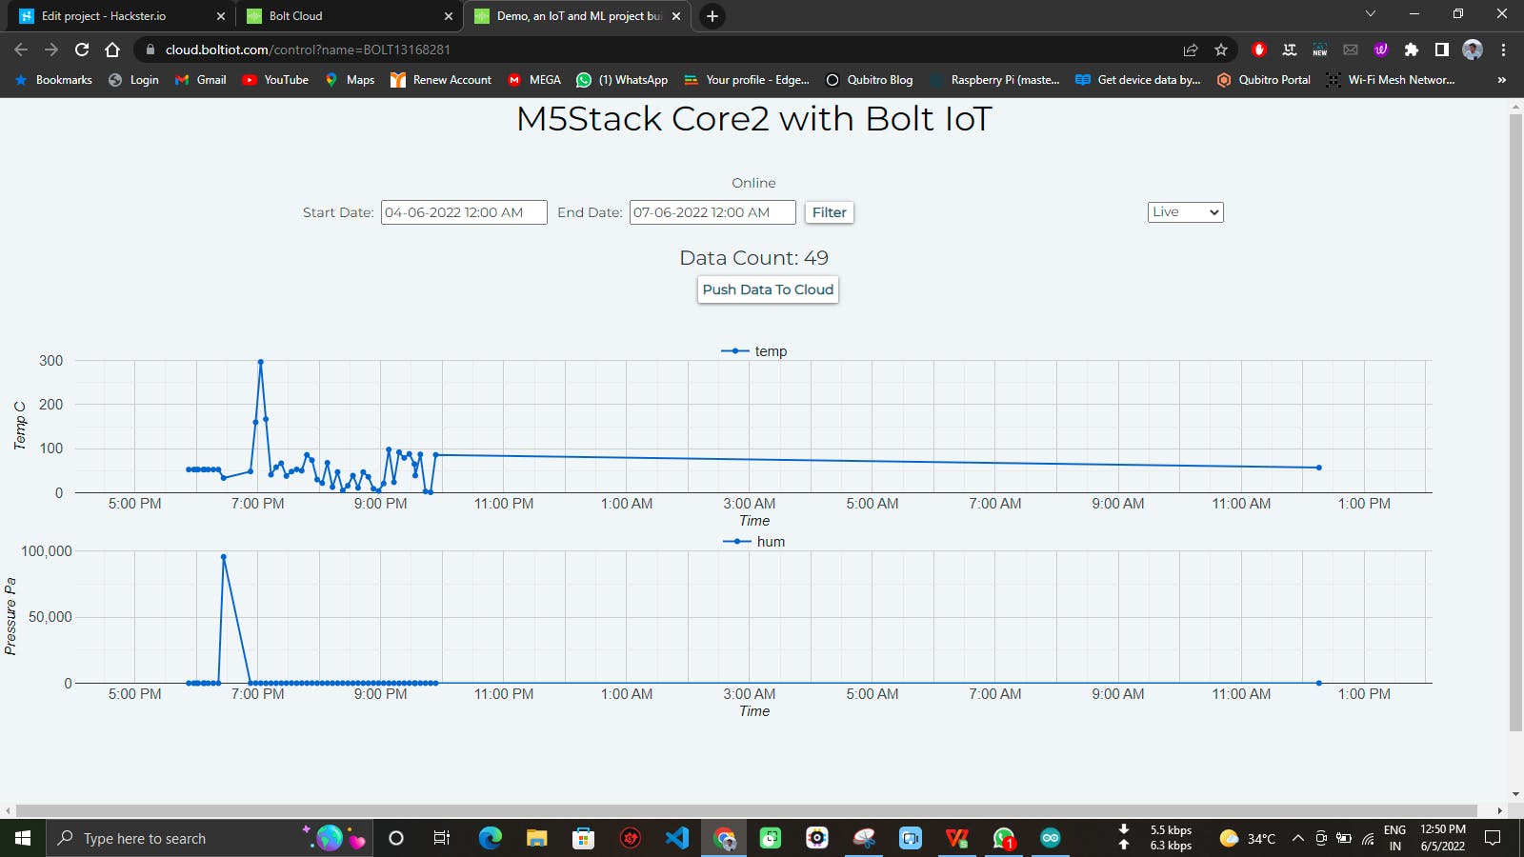Open the Qubitro Blog bookmark
1524x857 pixels.
(x=869, y=80)
